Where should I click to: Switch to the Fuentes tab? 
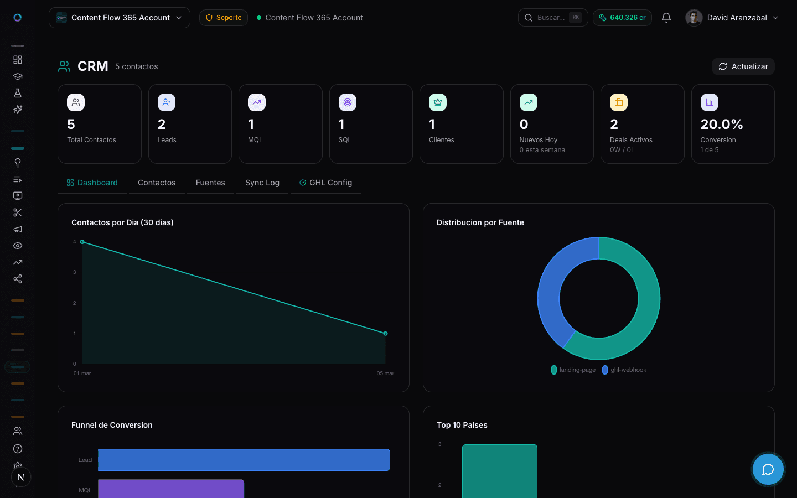[210, 183]
